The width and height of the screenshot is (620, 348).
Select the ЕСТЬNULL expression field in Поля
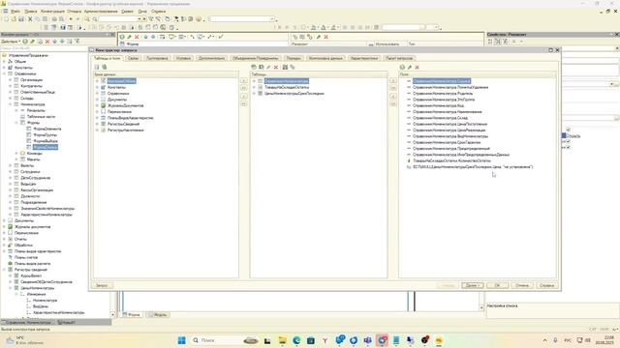pos(473,167)
